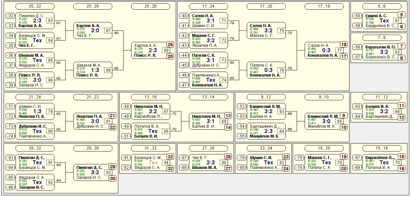This screenshot has height=197, width=411.
Task: Click seed box -40 beside Салов
Action: pyautogui.click(x=184, y=16)
